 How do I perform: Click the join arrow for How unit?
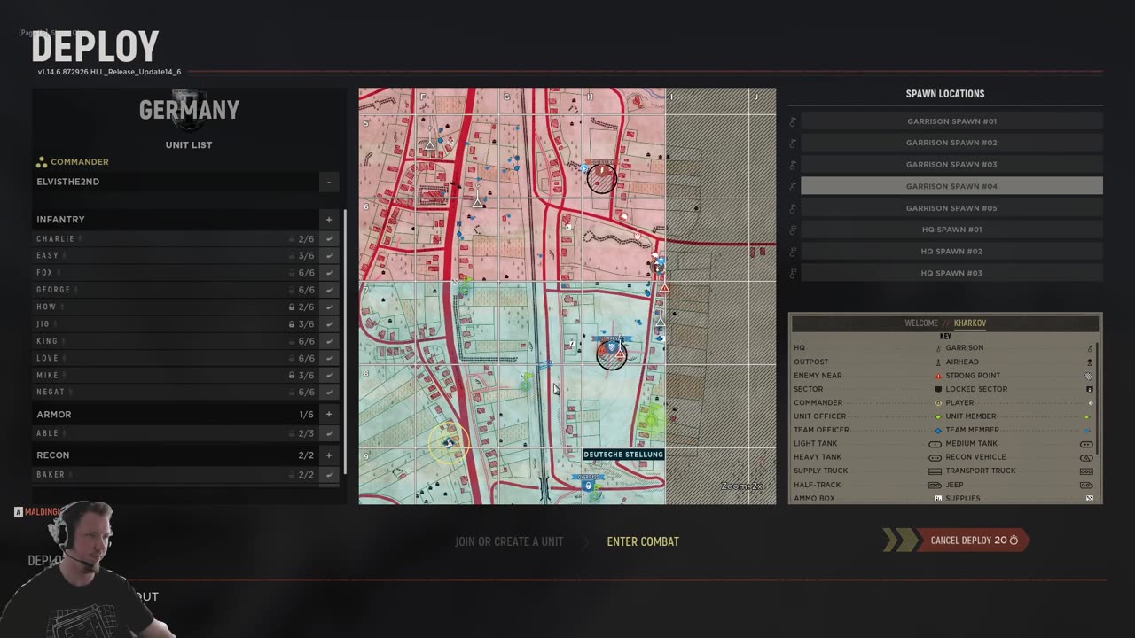tap(329, 307)
